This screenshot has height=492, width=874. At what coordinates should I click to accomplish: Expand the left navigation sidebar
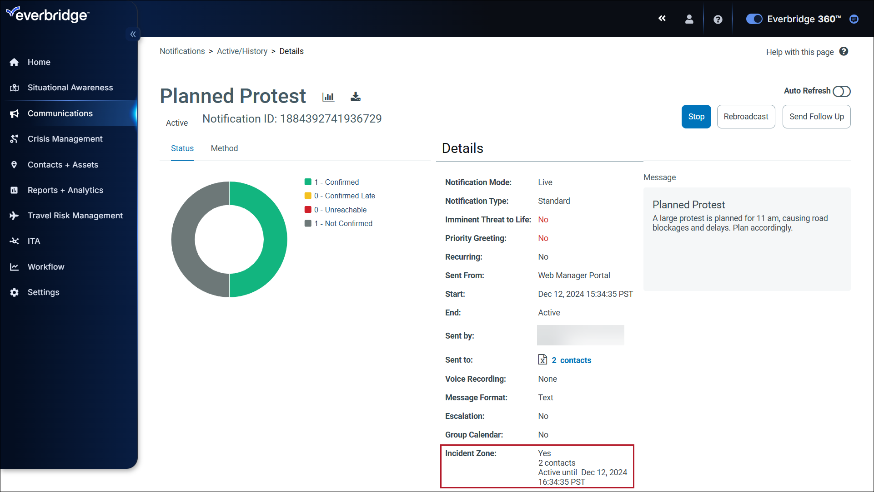[133, 34]
